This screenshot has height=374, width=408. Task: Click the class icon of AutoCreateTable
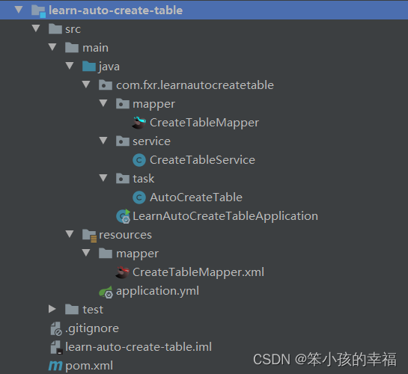pyautogui.click(x=139, y=197)
